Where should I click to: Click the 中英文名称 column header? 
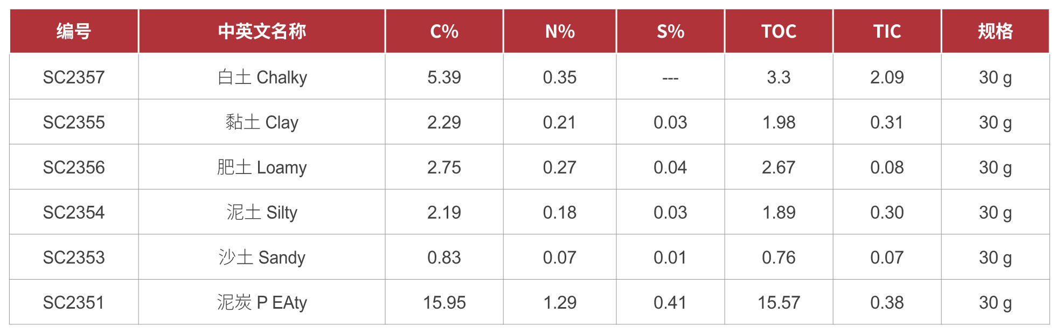click(x=262, y=31)
